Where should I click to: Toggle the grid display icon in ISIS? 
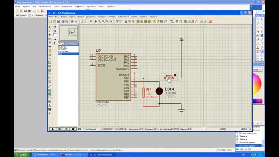click(x=86, y=21)
